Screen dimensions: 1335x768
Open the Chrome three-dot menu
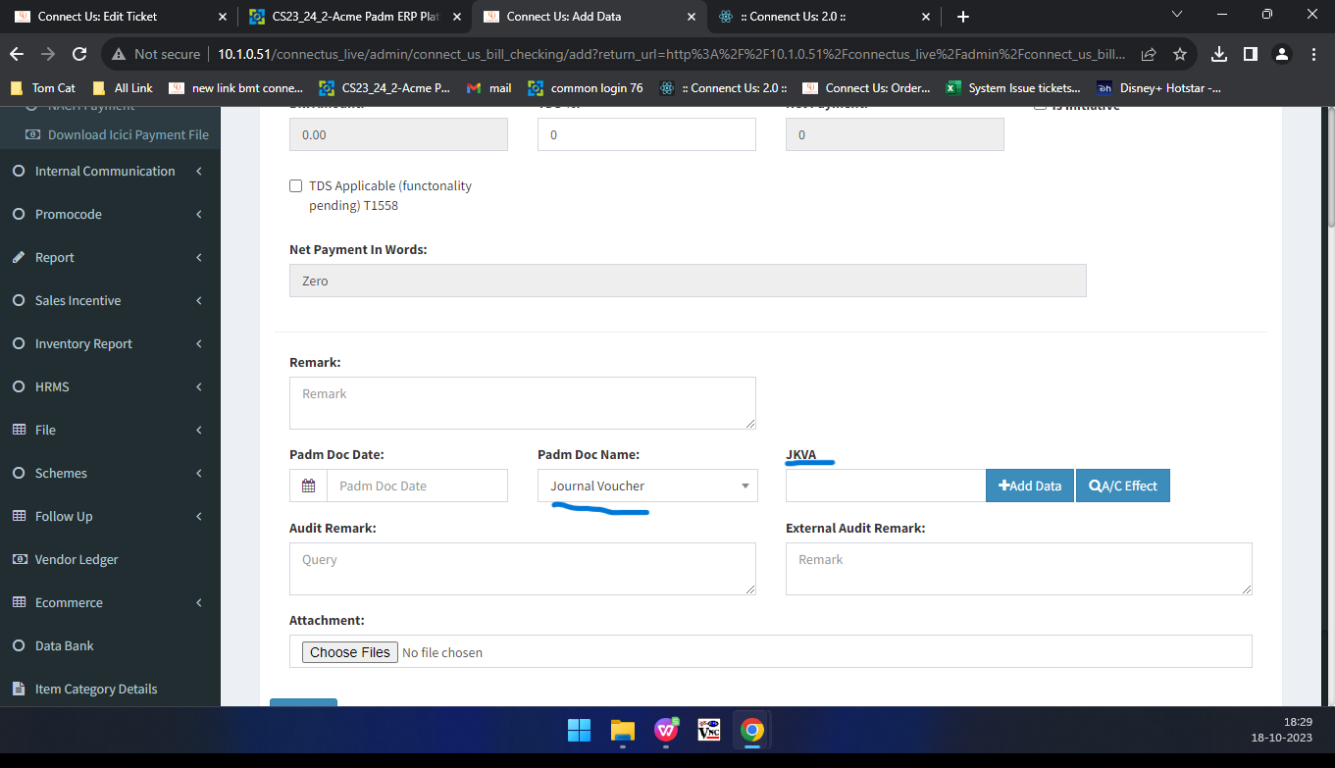coord(1312,54)
